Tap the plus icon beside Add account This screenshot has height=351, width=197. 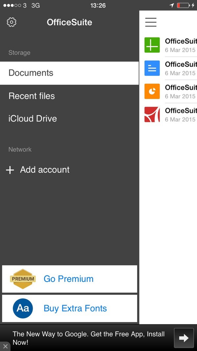(x=10, y=170)
